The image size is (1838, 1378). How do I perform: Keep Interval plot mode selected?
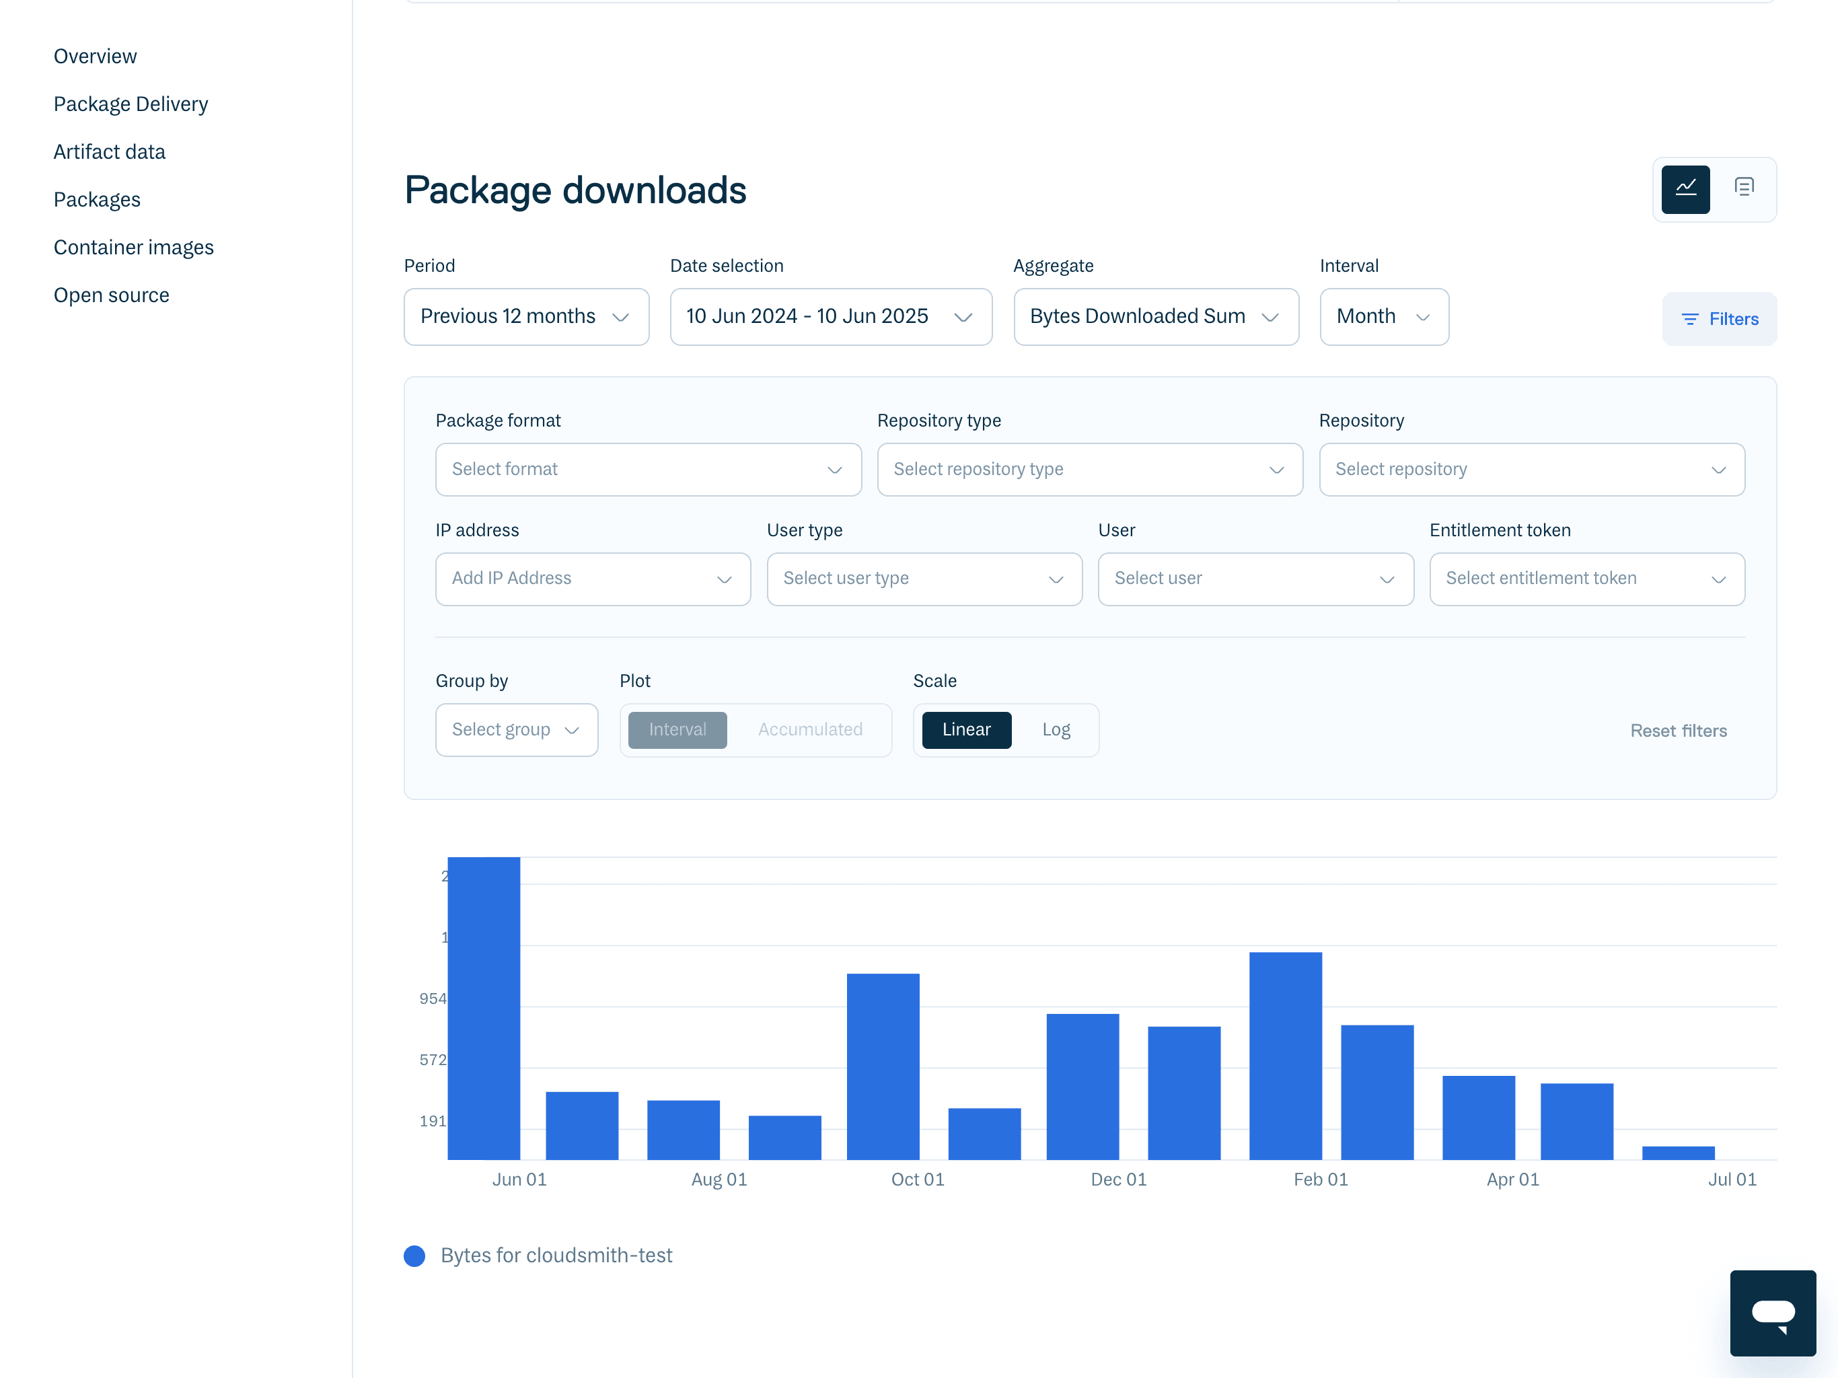[x=677, y=730]
